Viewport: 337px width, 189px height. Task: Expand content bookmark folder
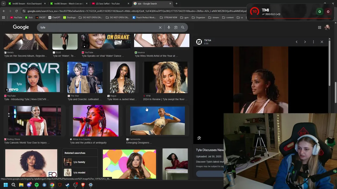coord(228,18)
